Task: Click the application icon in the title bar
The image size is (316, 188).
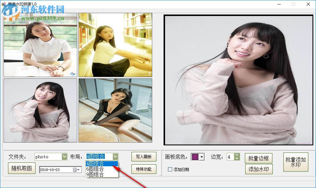Action: (x=3, y=3)
